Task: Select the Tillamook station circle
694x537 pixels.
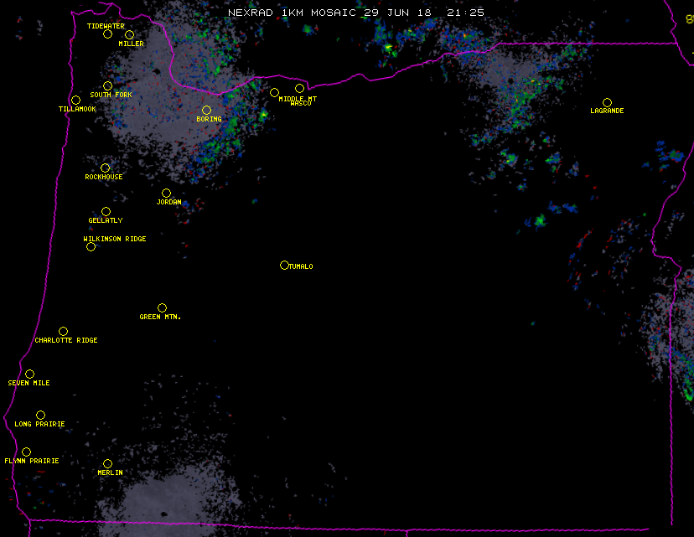Action: (x=75, y=101)
